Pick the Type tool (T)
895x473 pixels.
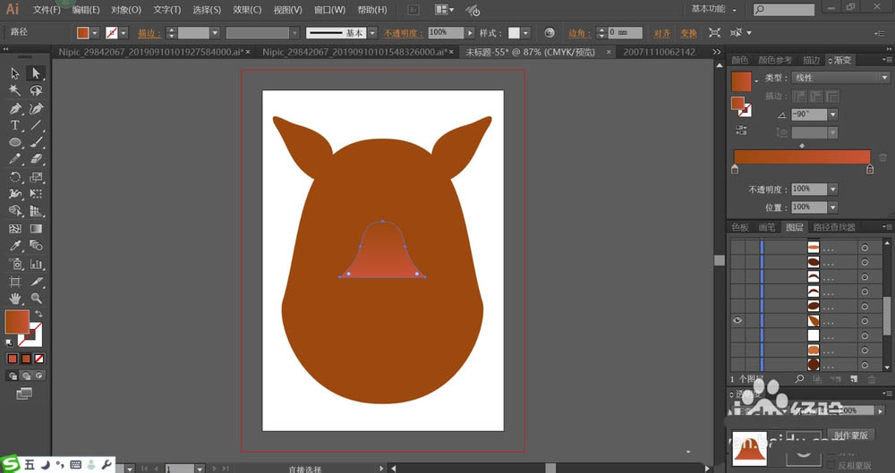15,125
